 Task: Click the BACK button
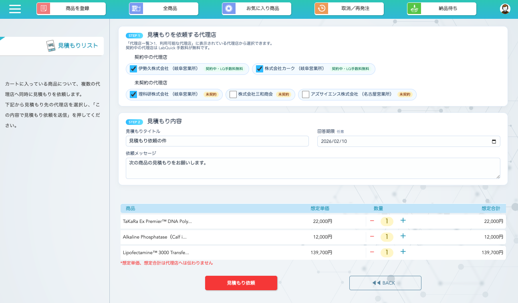tap(385, 283)
